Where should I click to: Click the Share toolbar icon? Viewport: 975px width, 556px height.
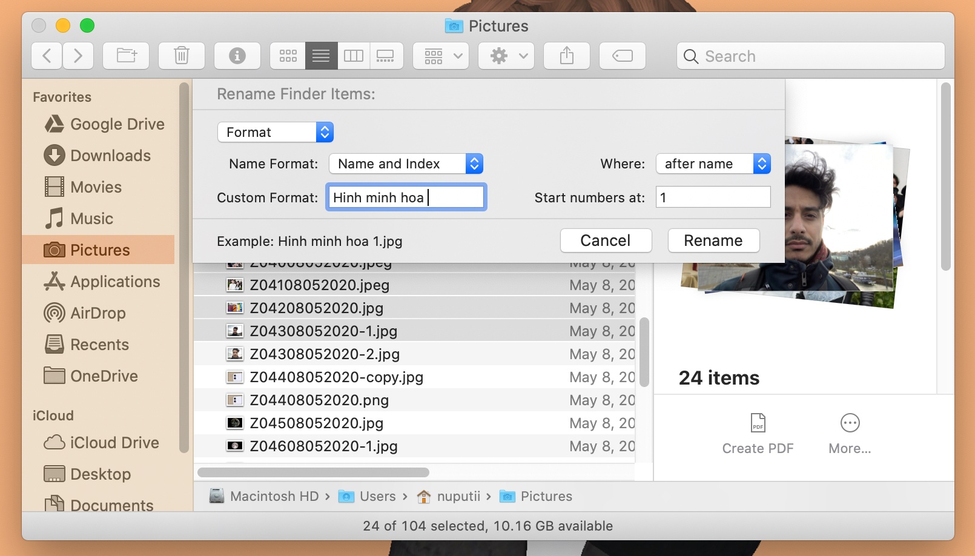[x=566, y=56]
